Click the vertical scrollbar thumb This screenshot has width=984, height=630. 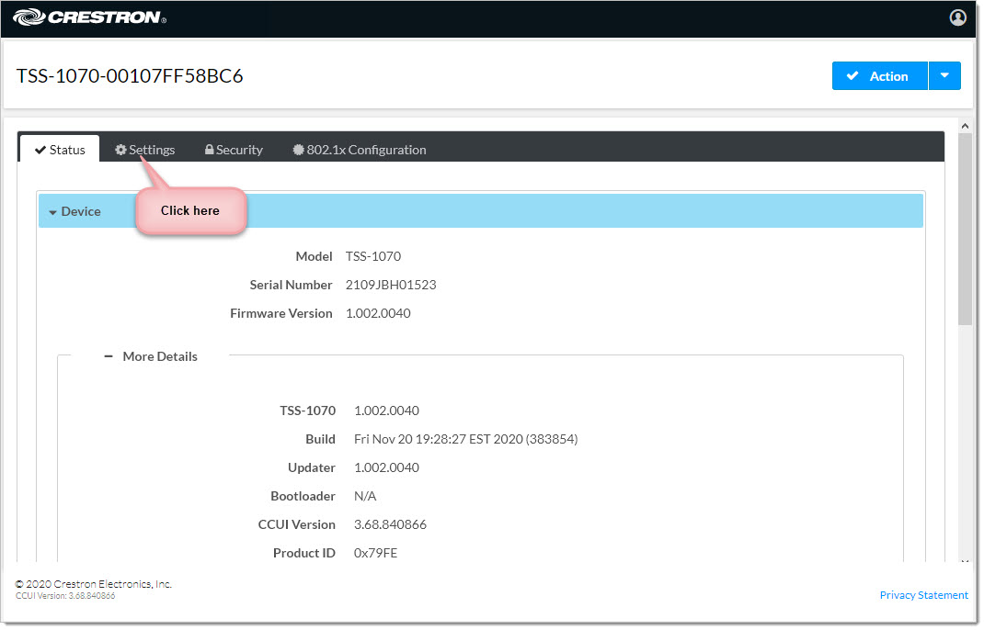coord(965,230)
